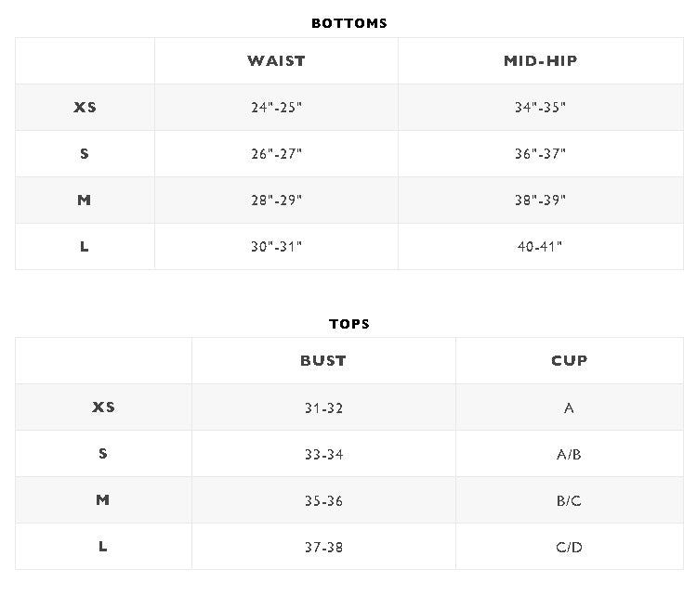Select the WAIST column header
Screen dimensions: 697x595
(x=276, y=60)
